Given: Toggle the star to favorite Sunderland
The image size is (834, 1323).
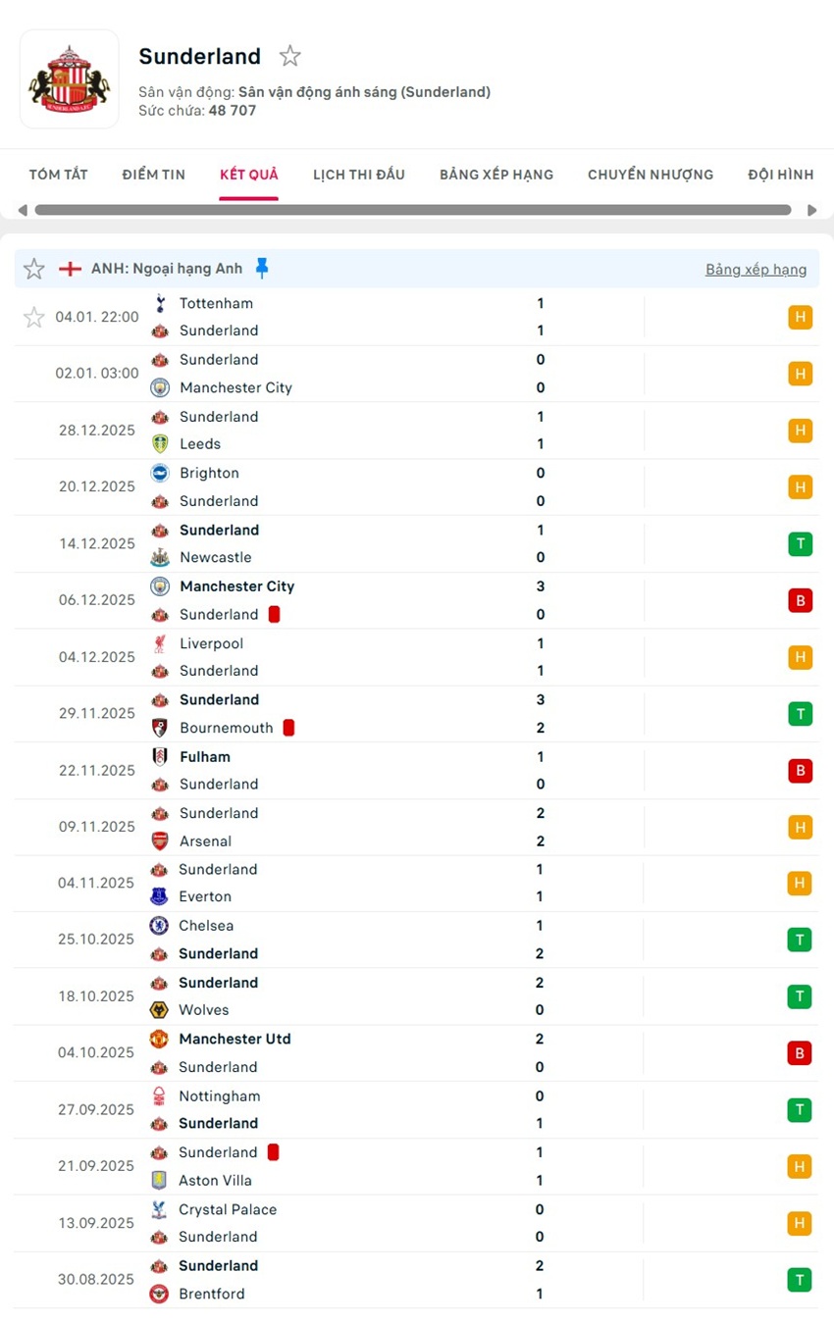Looking at the screenshot, I should [x=290, y=56].
